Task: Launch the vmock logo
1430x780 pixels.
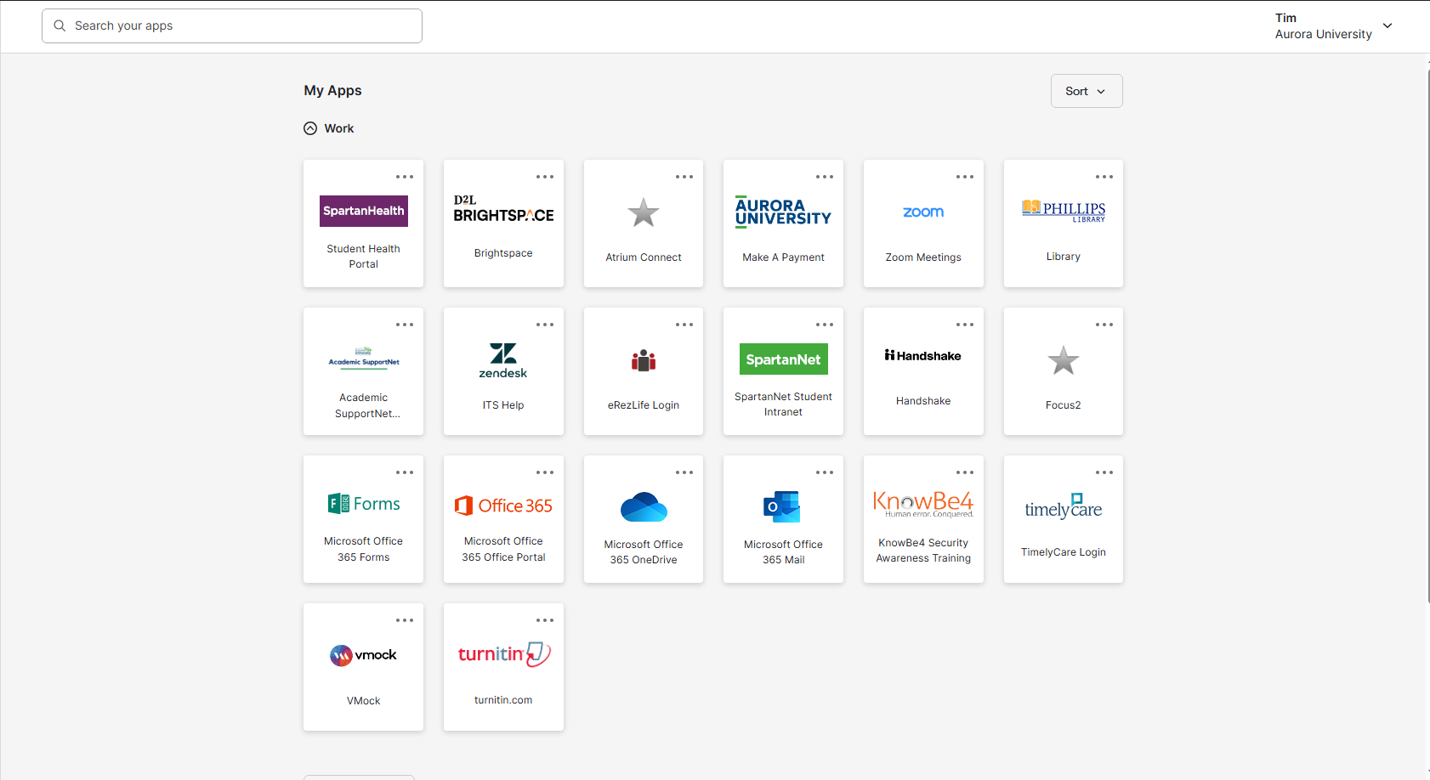Action: pos(364,655)
